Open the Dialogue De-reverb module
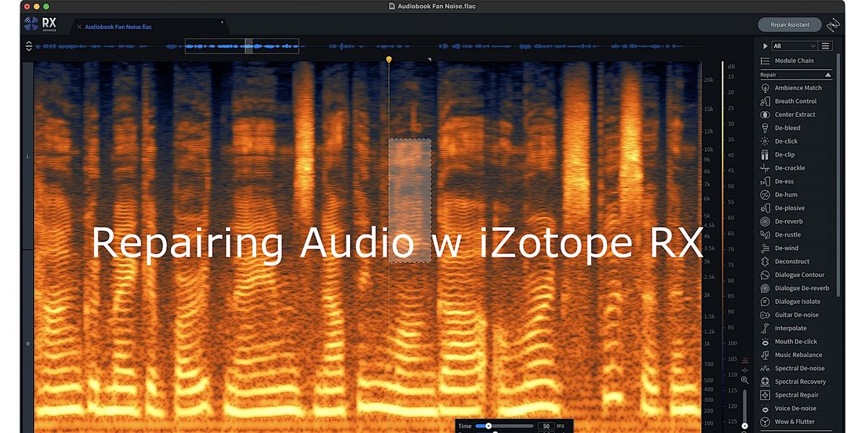866x433 pixels. (x=795, y=288)
